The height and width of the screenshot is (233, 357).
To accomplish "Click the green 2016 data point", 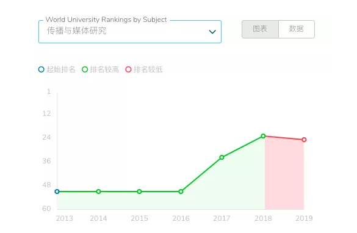I will [181, 192].
